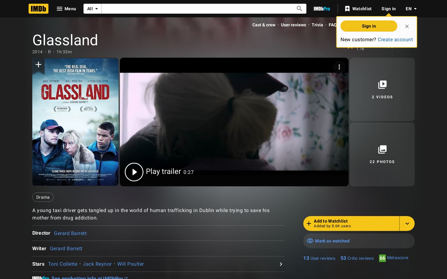
Task: Open writer Gerard Barrett's page
Action: tap(66, 248)
